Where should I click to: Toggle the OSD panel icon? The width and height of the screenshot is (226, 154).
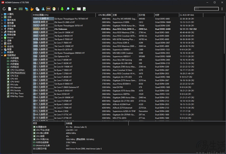pyautogui.click(x=49, y=9)
